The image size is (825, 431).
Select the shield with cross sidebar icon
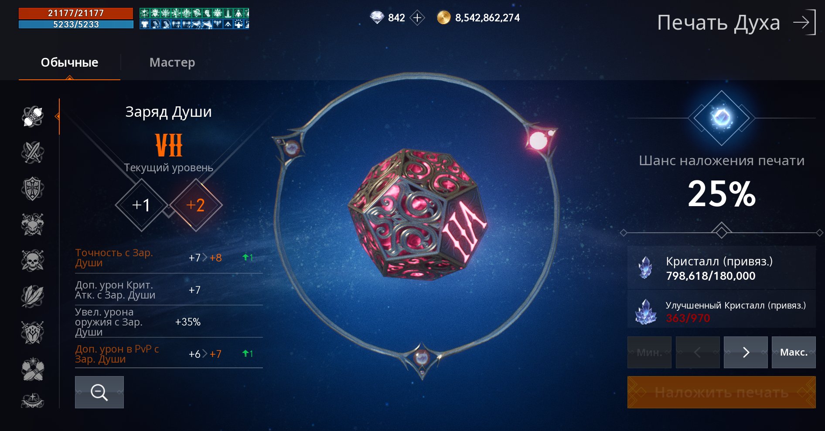pyautogui.click(x=33, y=189)
